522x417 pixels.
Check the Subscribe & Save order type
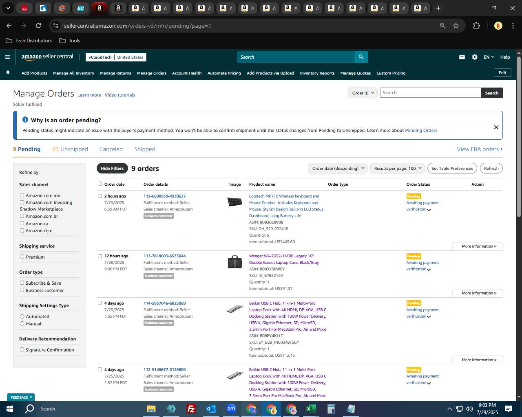click(x=22, y=283)
